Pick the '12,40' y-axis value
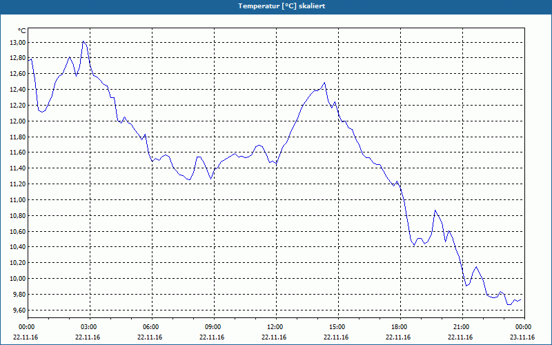 point(19,90)
